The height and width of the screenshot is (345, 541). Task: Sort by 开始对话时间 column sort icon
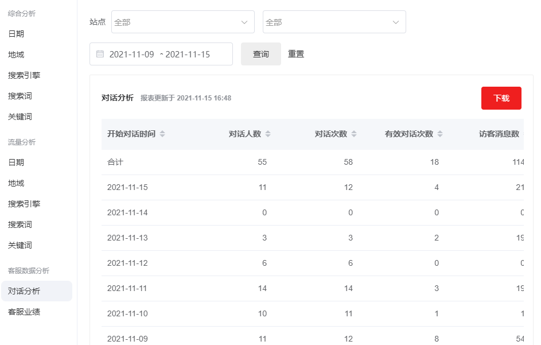(x=162, y=134)
